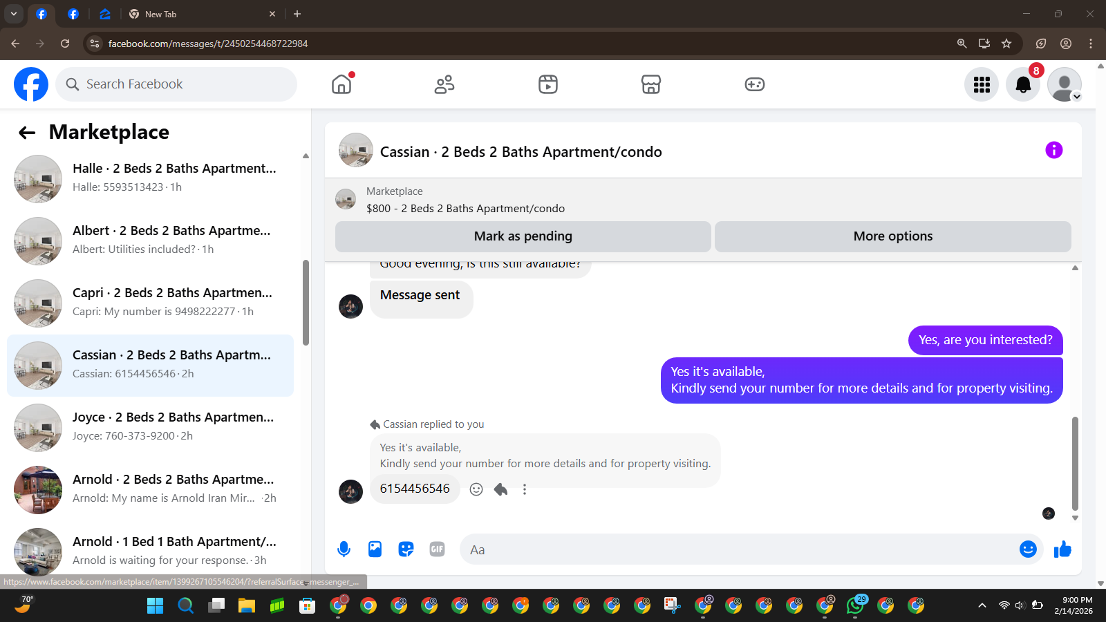The image size is (1106, 622).
Task: Open Capri conversation in the list
Action: [151, 303]
